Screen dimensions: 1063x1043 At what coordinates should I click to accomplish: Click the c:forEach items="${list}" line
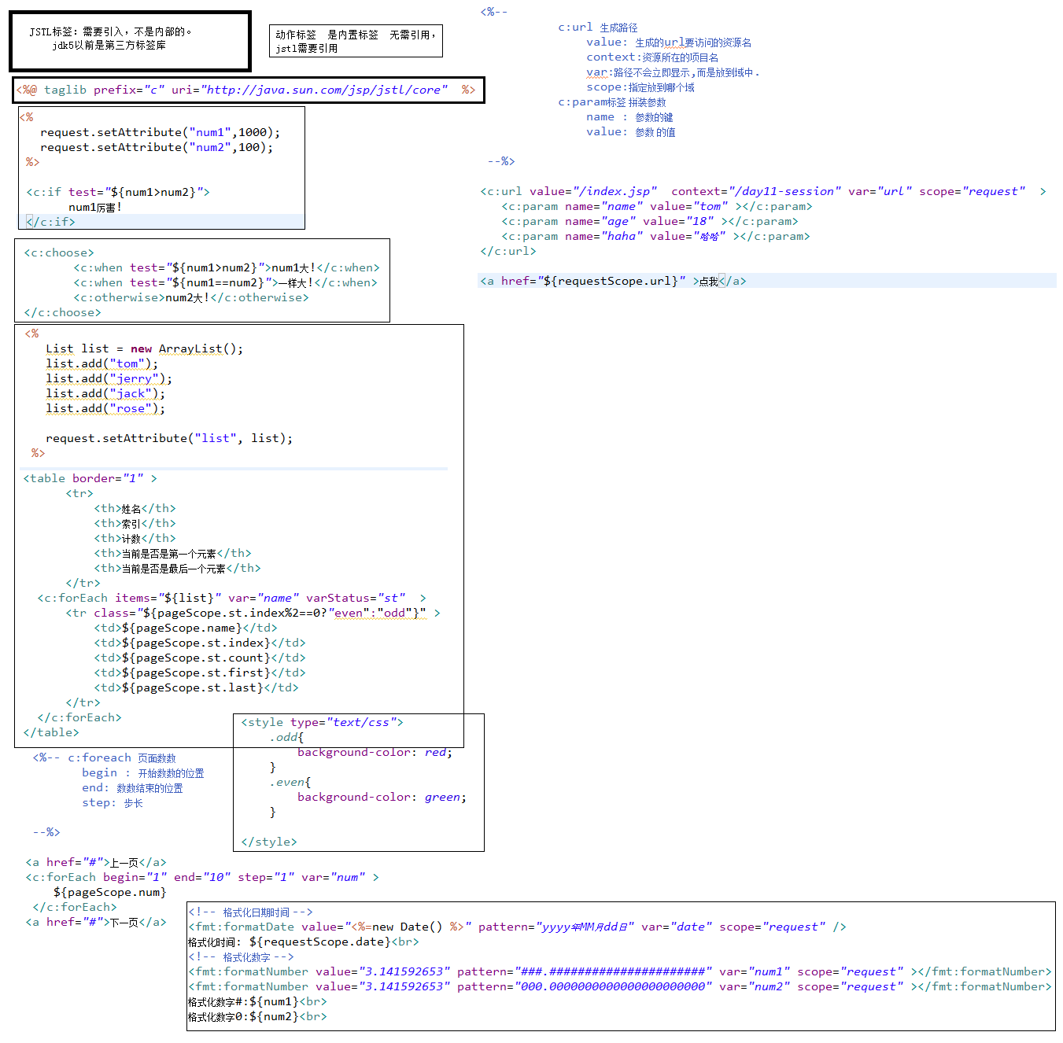pos(231,598)
